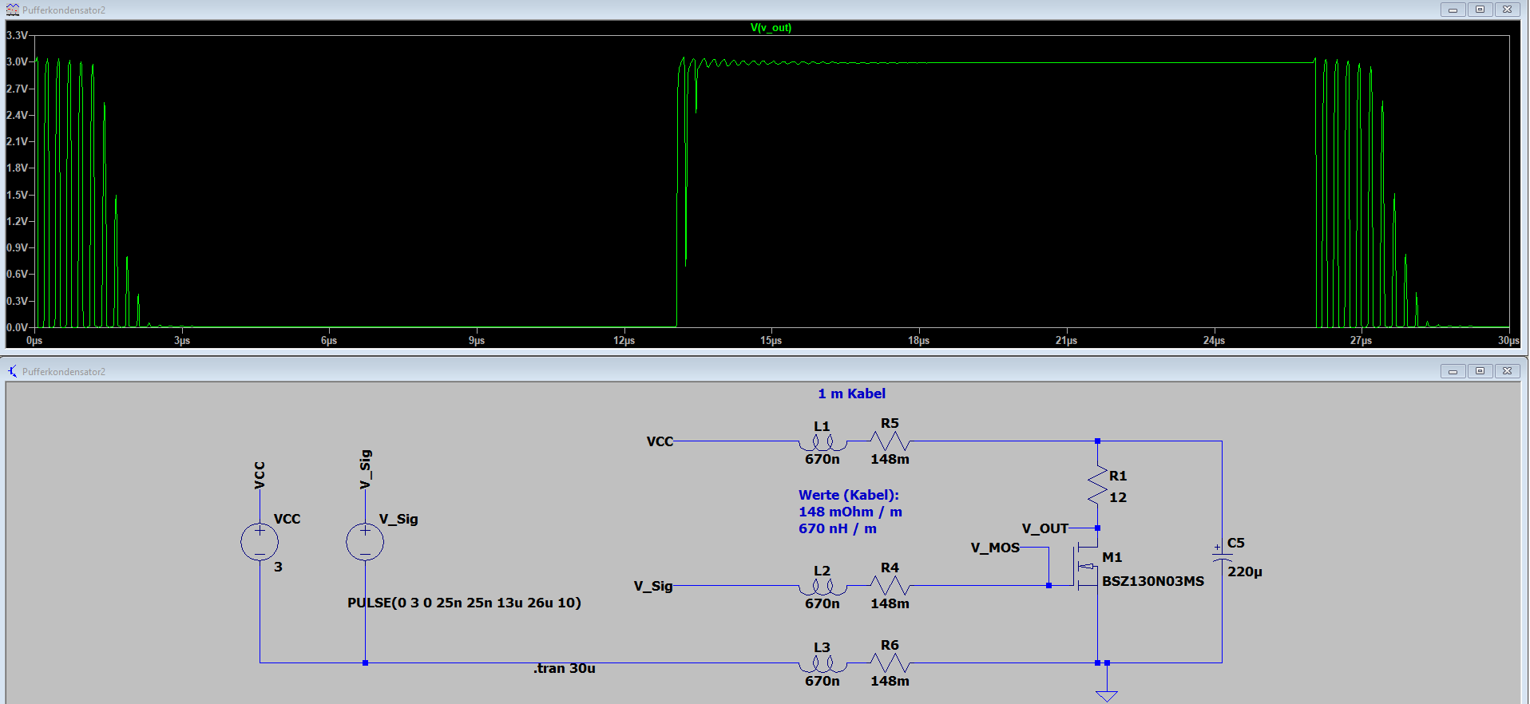Screen dimensions: 1530x704
Task: Click the PULSE source value text
Action: (x=464, y=603)
